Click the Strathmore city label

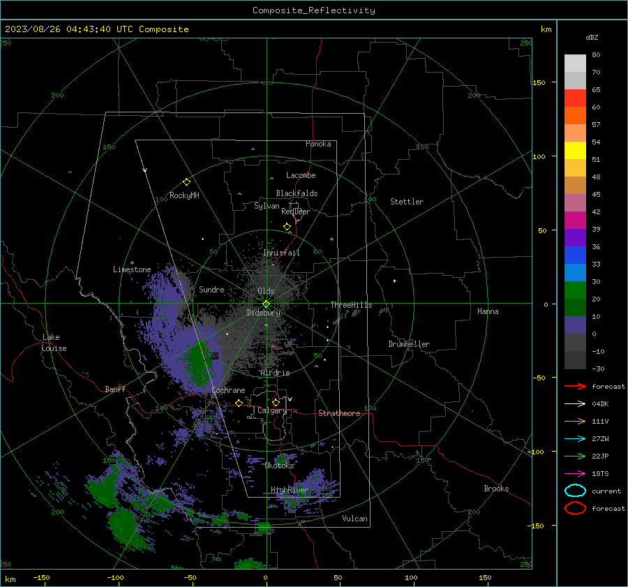coord(339,413)
